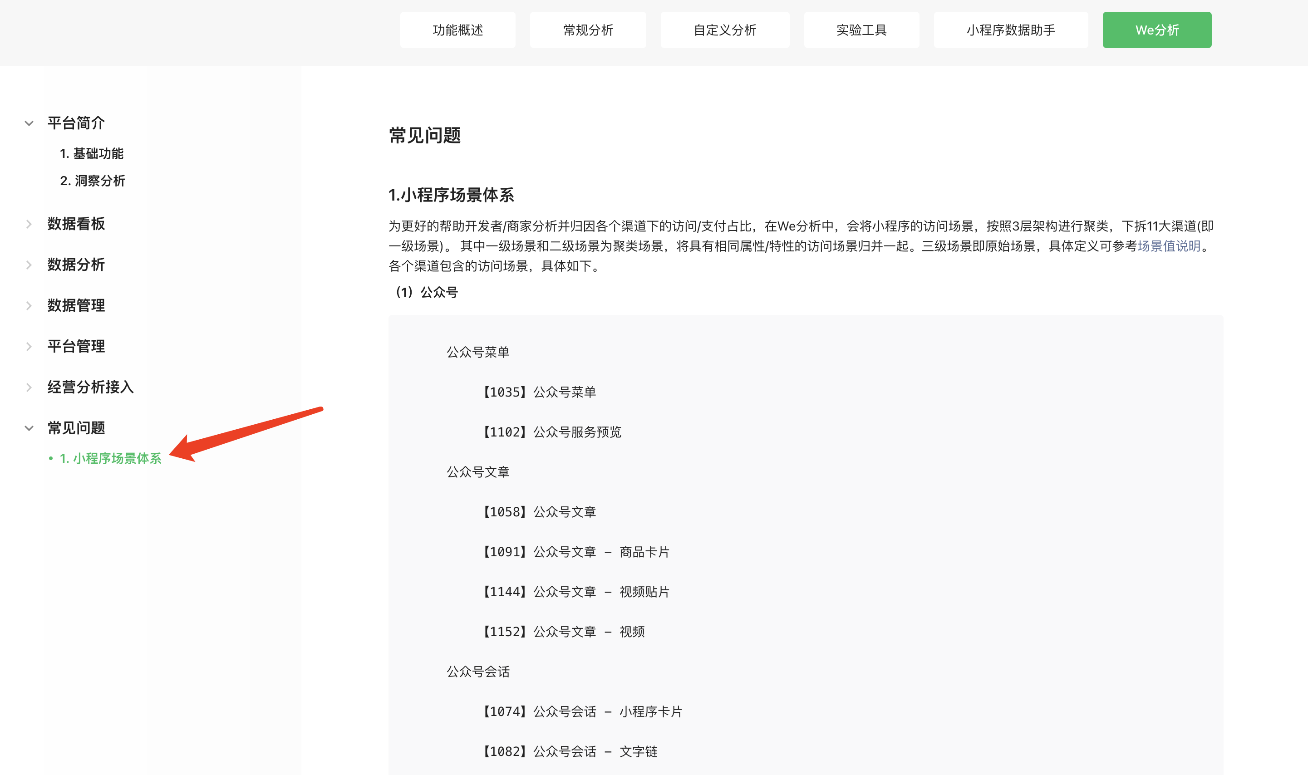The height and width of the screenshot is (775, 1308).
Task: Expand the 数据分析 chevron arrow
Action: pyautogui.click(x=29, y=265)
